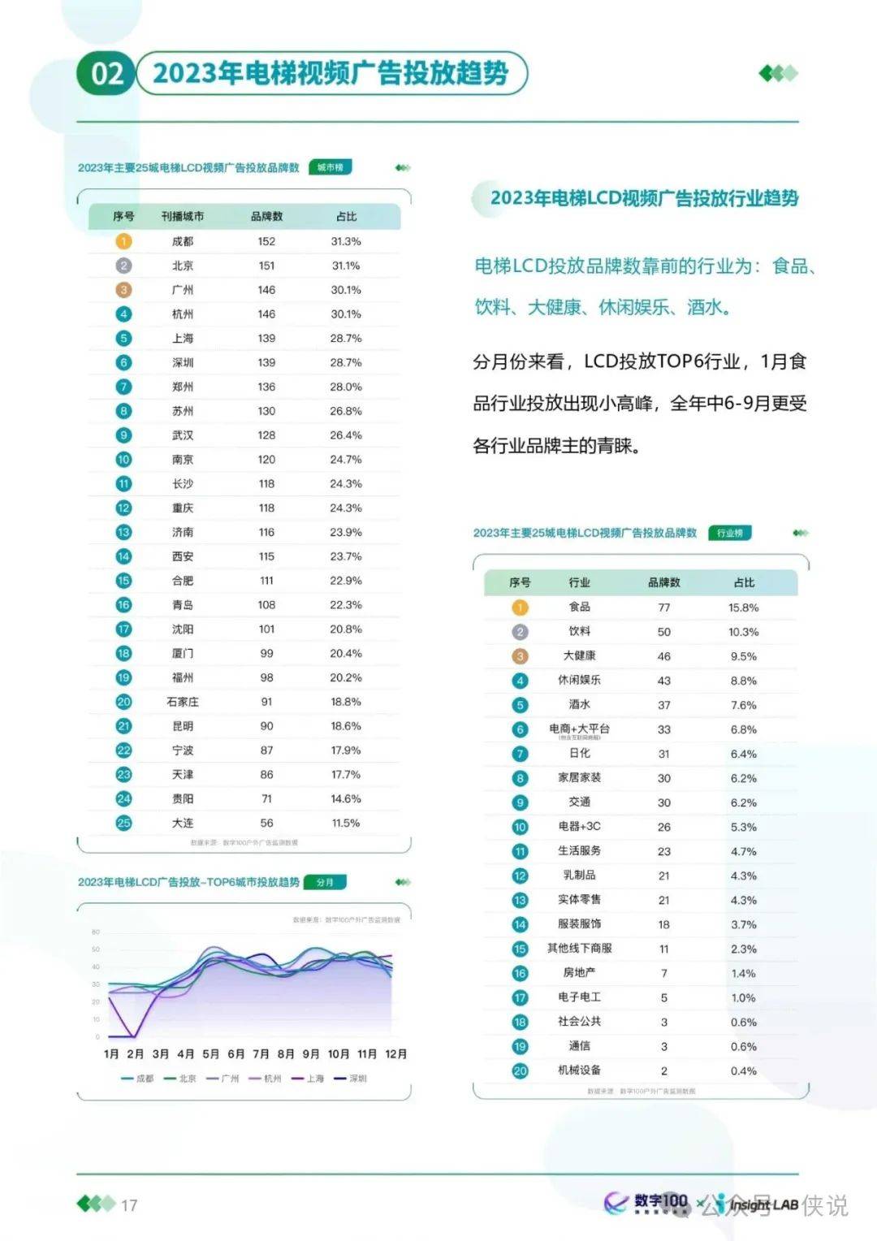Click the 深圳 city cell

183,362
